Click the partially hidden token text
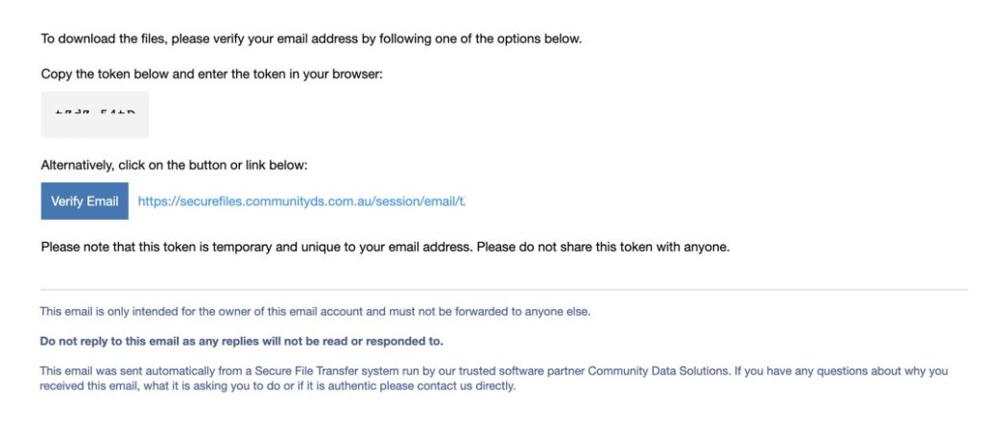 coord(95,113)
